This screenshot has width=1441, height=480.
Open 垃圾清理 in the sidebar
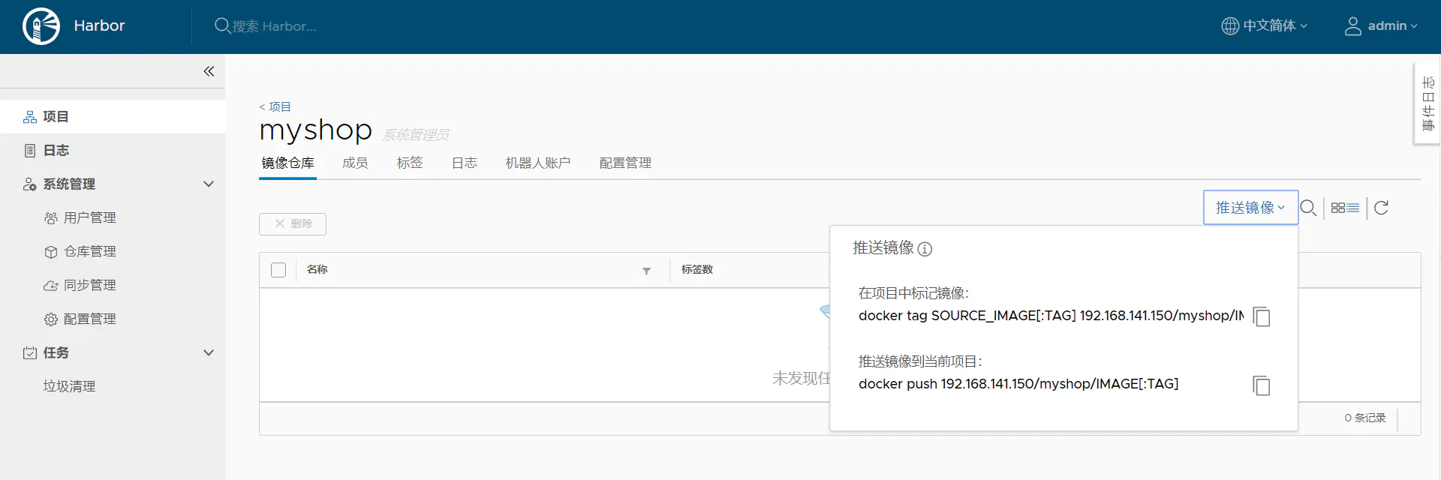click(x=69, y=386)
